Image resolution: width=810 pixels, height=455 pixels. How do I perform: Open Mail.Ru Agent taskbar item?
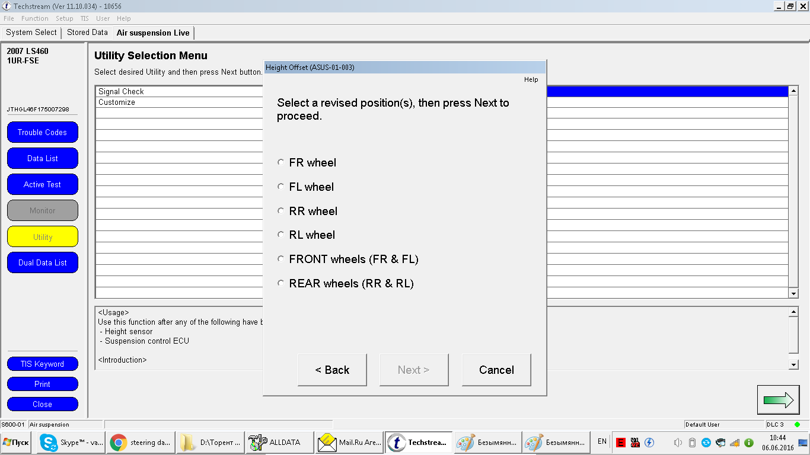pyautogui.click(x=349, y=443)
